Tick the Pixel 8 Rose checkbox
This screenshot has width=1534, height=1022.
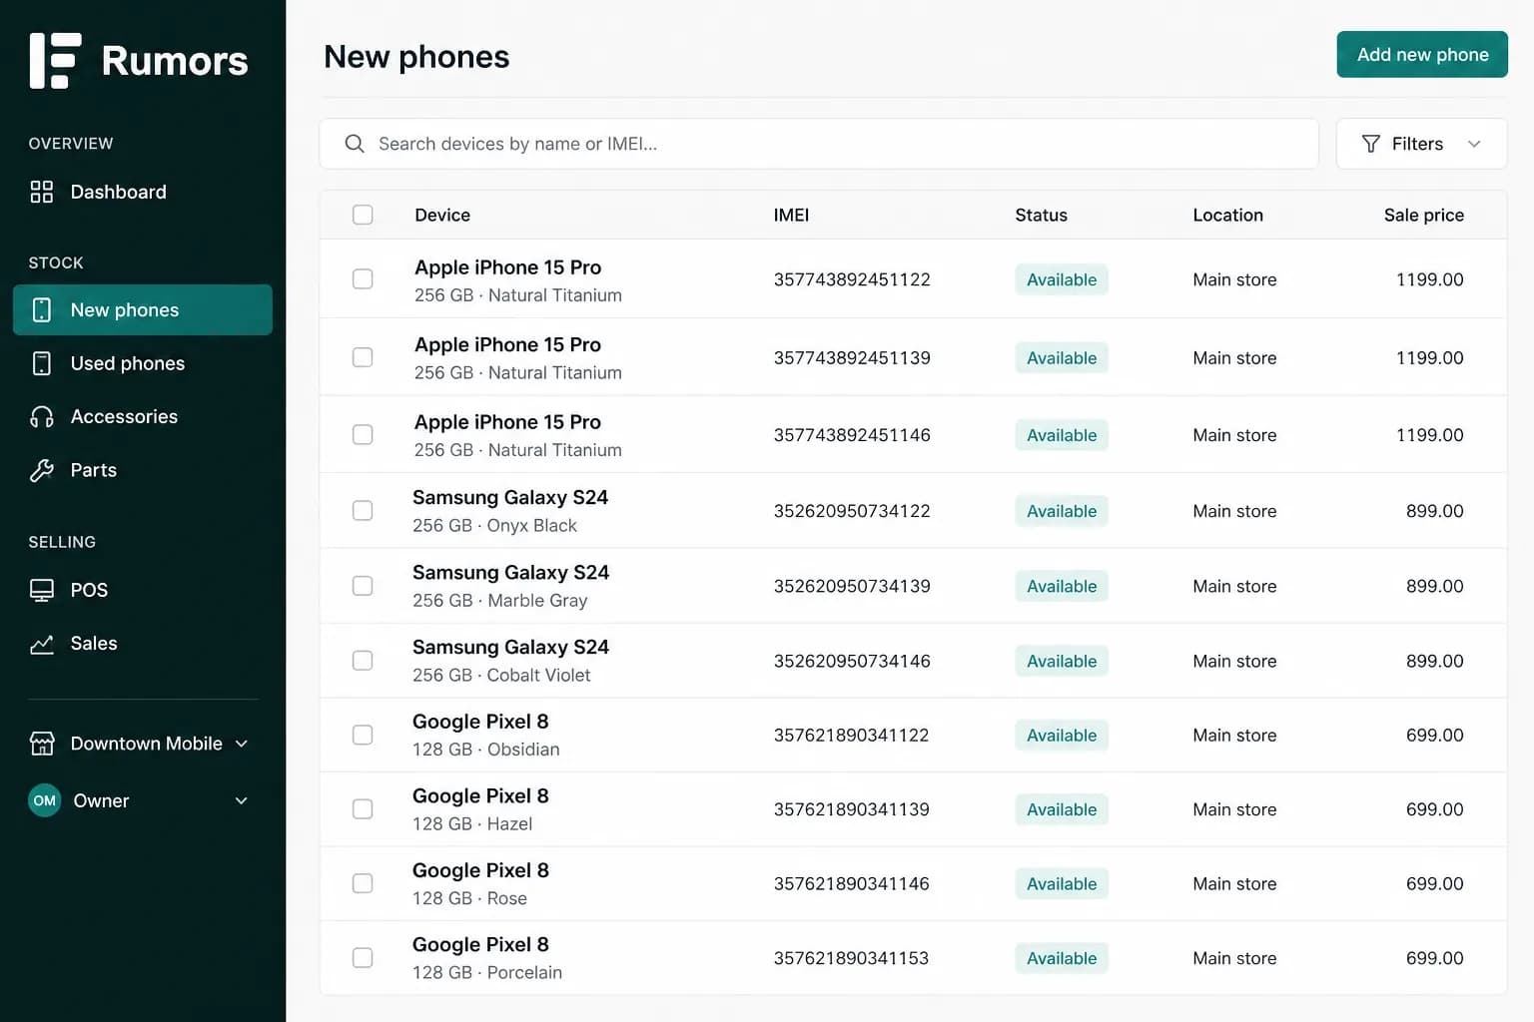click(363, 883)
